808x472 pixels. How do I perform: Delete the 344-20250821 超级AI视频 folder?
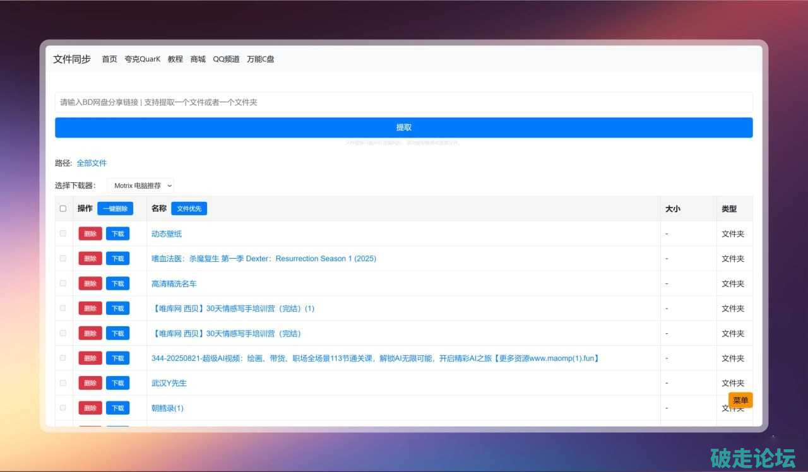(x=90, y=358)
